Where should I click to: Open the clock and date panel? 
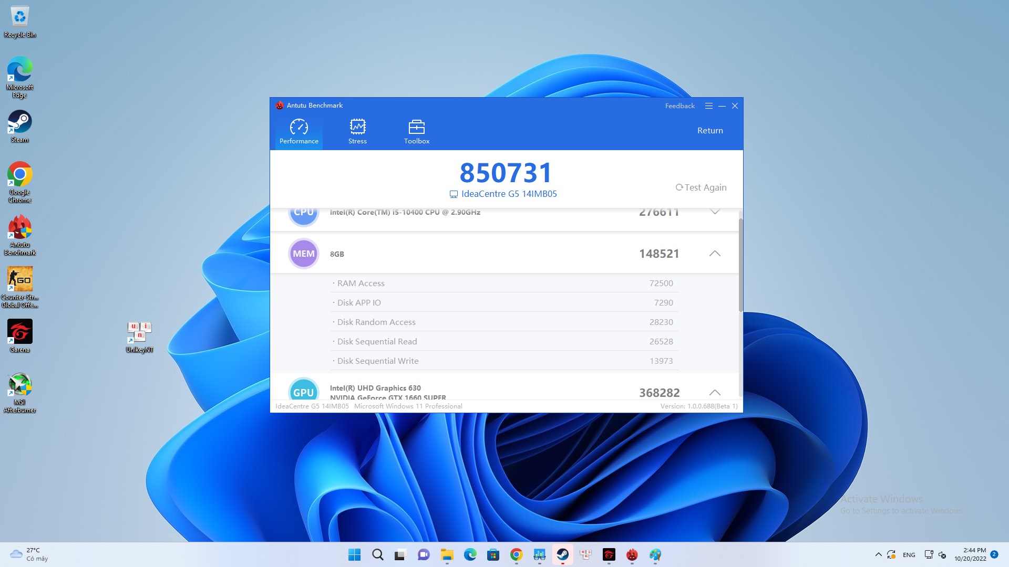coord(970,554)
